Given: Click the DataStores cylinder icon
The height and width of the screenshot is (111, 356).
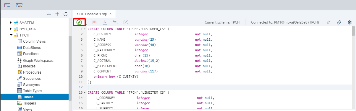Looking at the screenshot, I should click(x=20, y=47).
